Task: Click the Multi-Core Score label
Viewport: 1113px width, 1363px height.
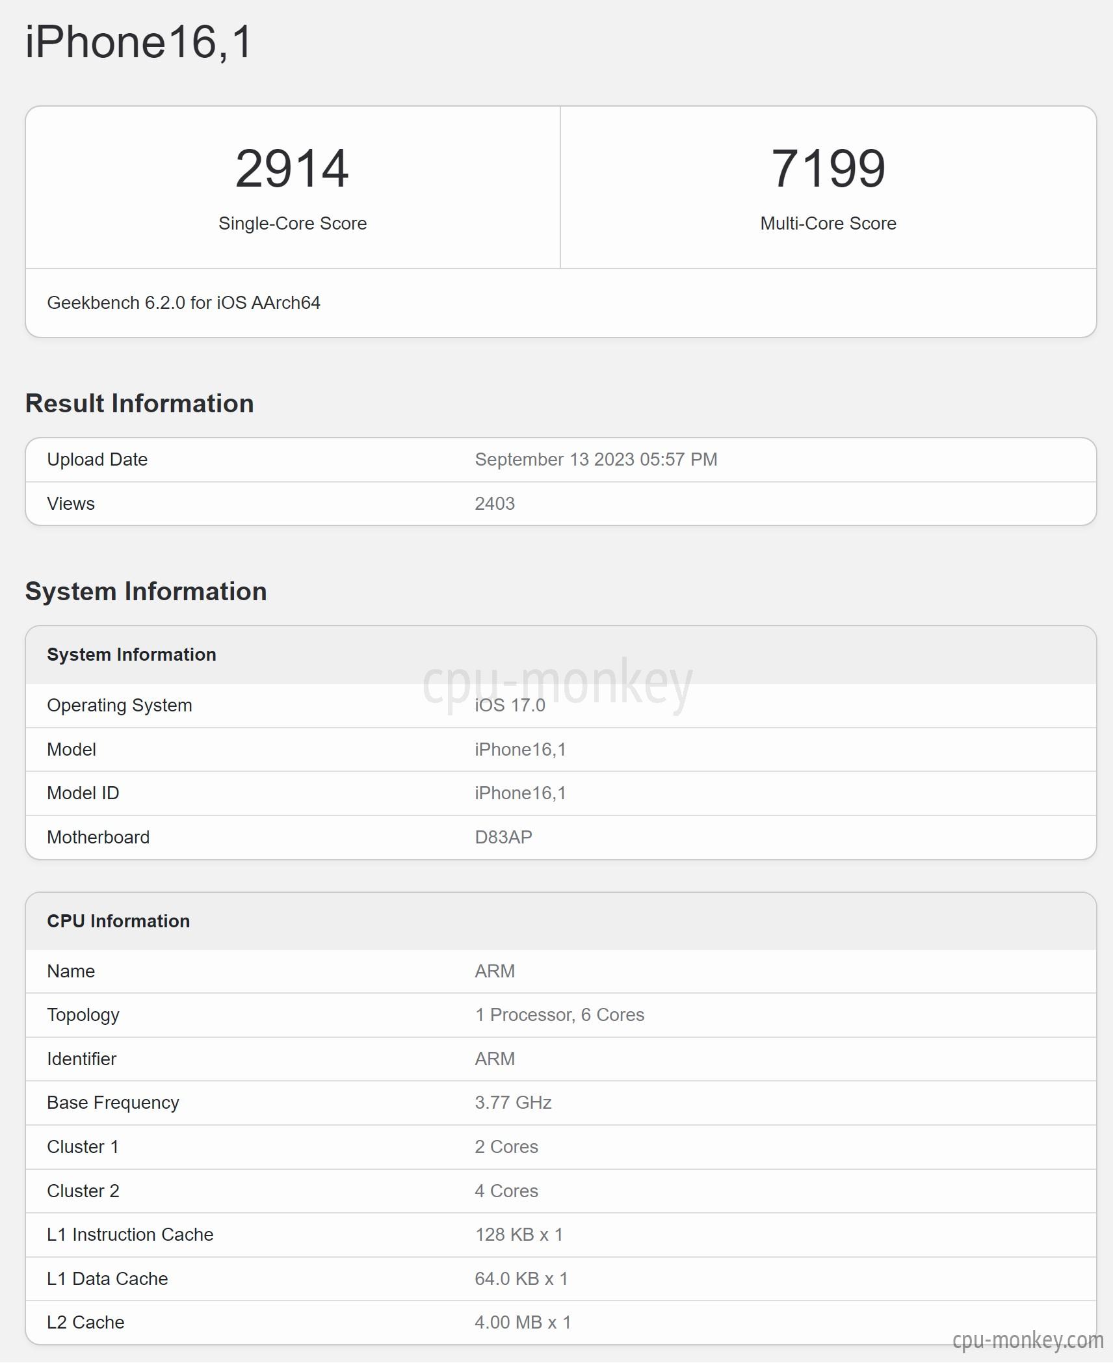Action: point(828,223)
